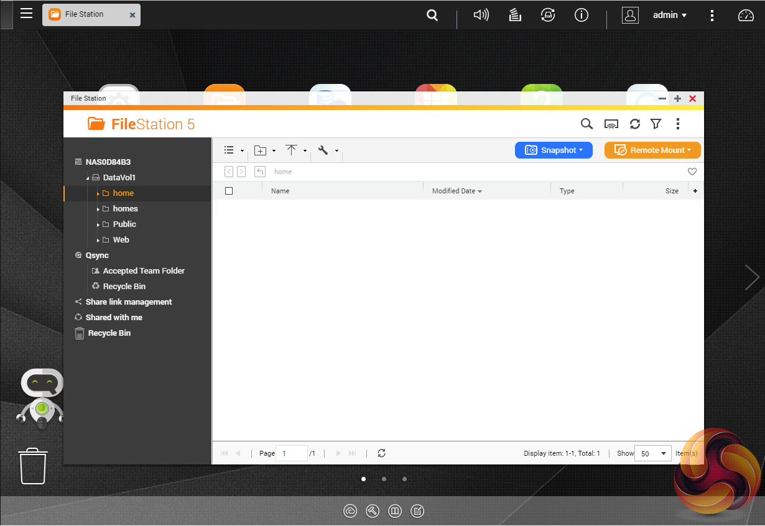Image resolution: width=765 pixels, height=526 pixels.
Task: Go to parent folder
Action: [260, 172]
